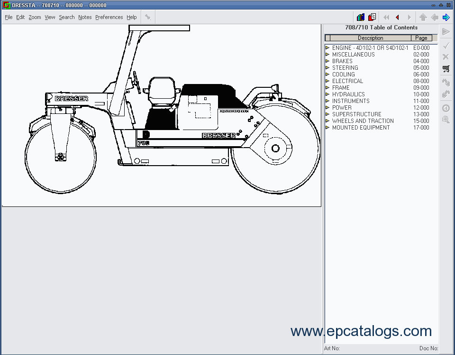Click the magnifier search icon in sidebar
The height and width of the screenshot is (355, 455).
click(x=446, y=120)
